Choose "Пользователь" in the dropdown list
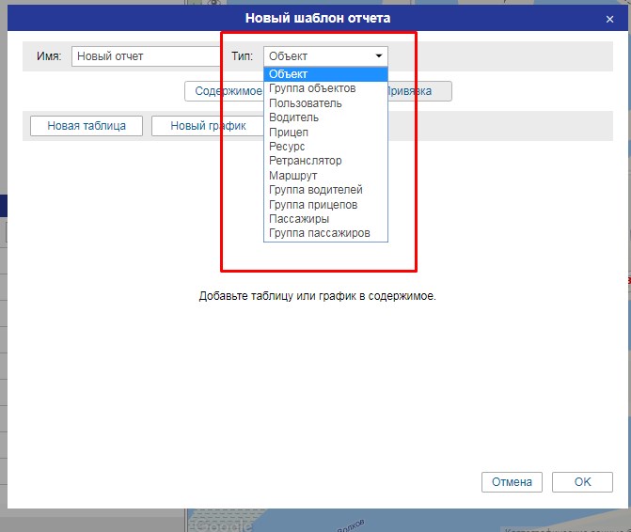Image resolution: width=631 pixels, height=532 pixels. [306, 103]
